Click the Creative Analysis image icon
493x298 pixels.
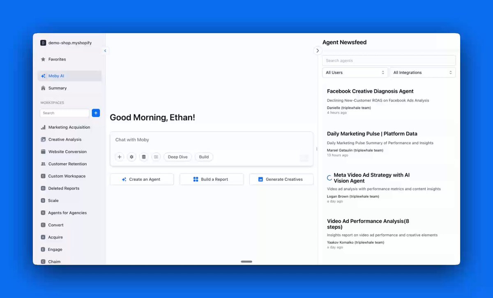click(43, 139)
